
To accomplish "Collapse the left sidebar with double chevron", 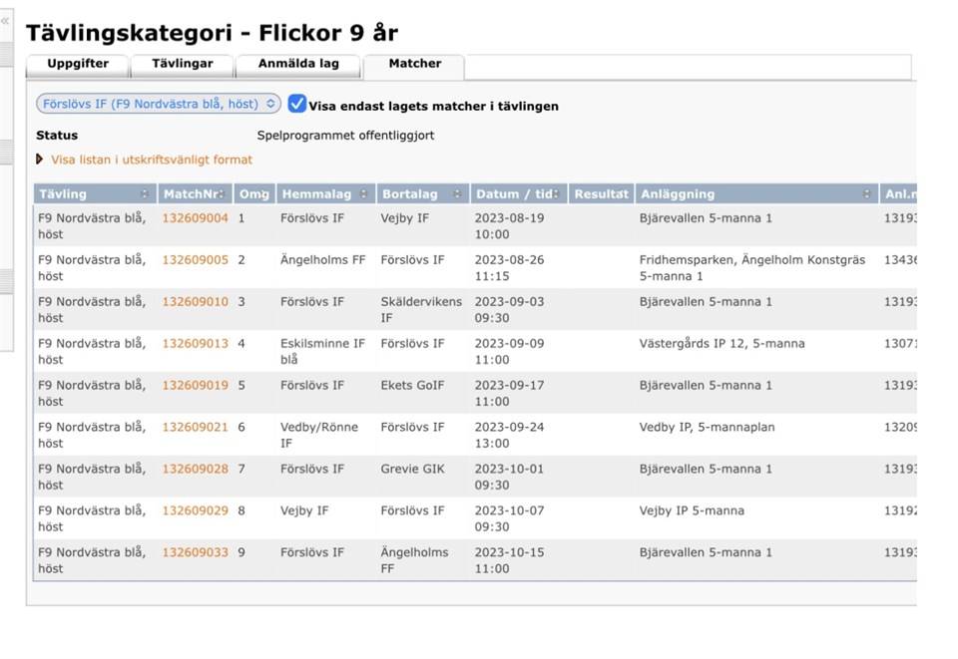I will click(5, 21).
